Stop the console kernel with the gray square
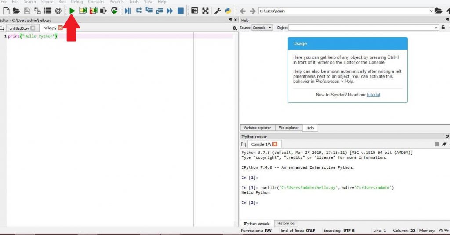The width and height of the screenshot is (450, 235). pyautogui.click(x=436, y=144)
